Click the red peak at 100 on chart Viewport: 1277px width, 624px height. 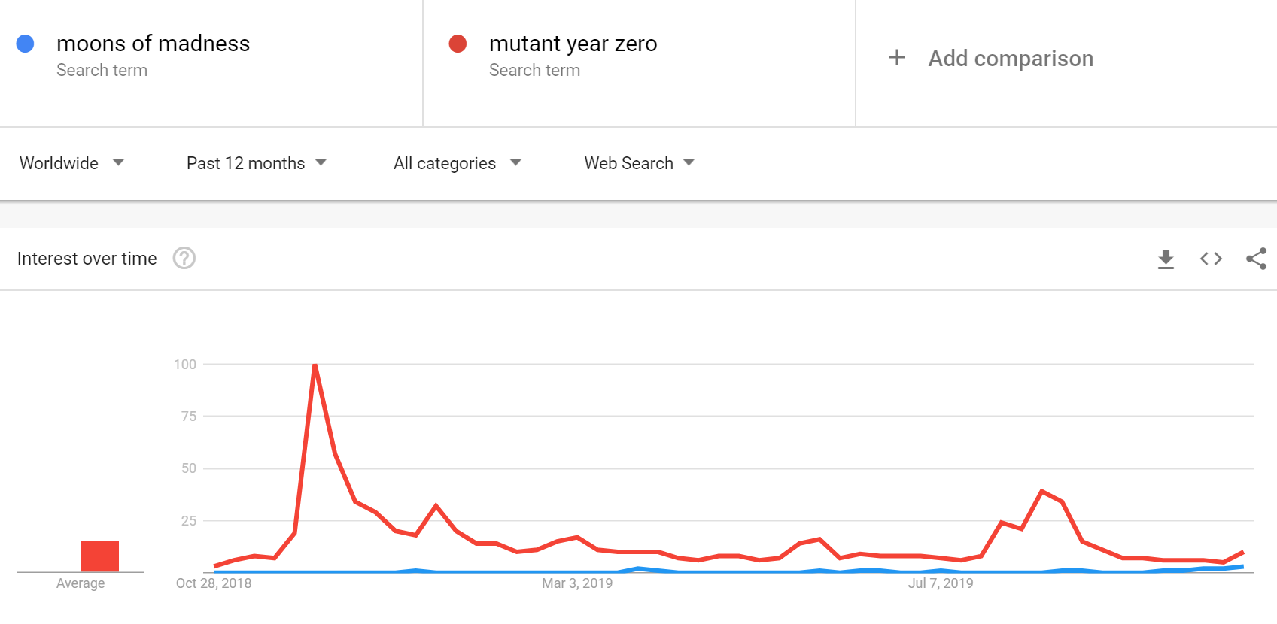click(315, 365)
